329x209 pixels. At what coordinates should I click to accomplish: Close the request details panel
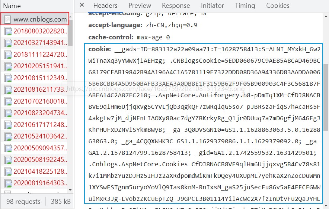tap(82, 5)
